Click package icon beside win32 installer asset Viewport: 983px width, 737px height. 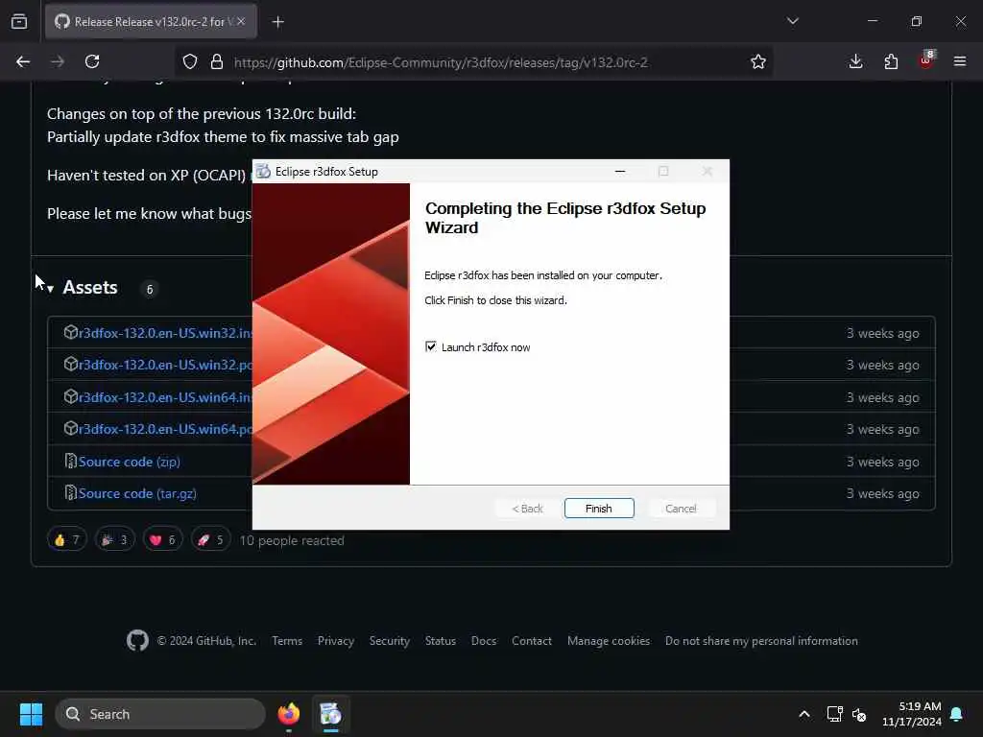(x=70, y=332)
